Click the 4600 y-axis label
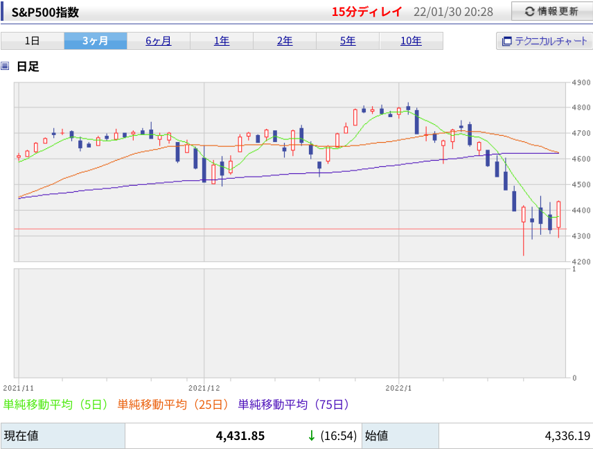The width and height of the screenshot is (593, 449). 581,159
